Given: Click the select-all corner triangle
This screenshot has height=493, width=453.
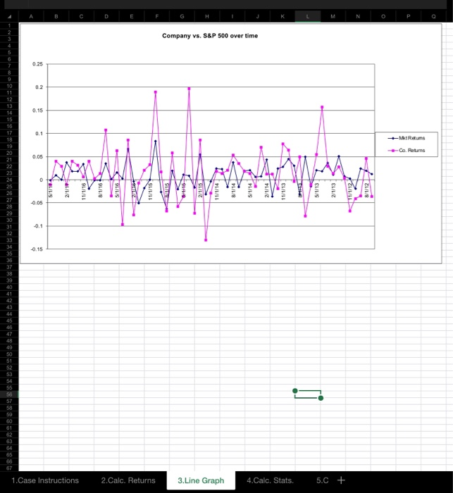Looking at the screenshot, I should [x=9, y=17].
